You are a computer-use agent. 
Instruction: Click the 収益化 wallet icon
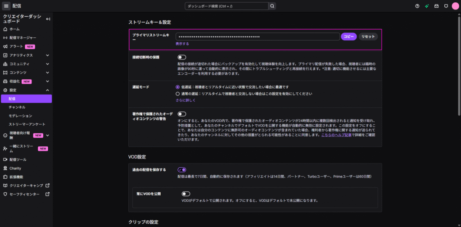coord(5,82)
